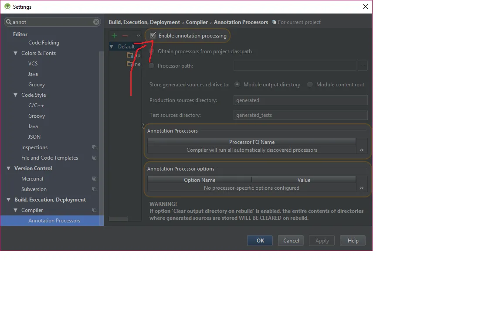Click the Processor path text field
The height and width of the screenshot is (314, 502).
click(295, 66)
